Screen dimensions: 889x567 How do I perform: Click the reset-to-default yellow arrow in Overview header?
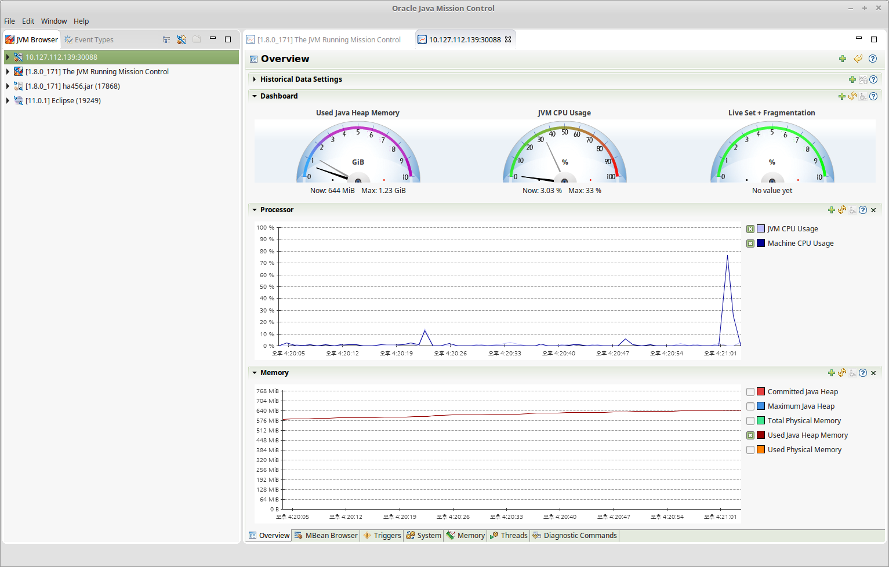tap(858, 59)
